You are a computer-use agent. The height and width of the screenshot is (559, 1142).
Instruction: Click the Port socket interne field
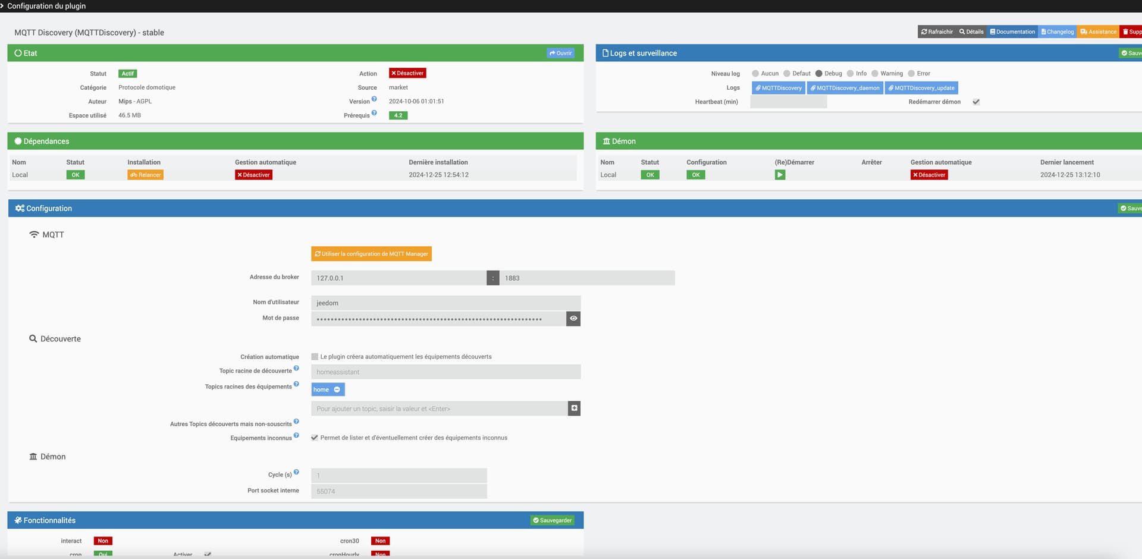pyautogui.click(x=399, y=491)
